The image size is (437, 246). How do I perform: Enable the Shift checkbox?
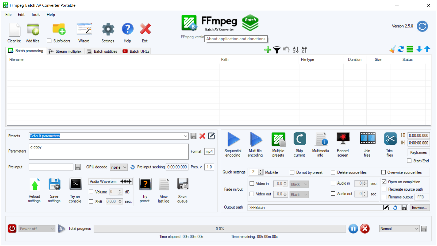click(x=91, y=202)
